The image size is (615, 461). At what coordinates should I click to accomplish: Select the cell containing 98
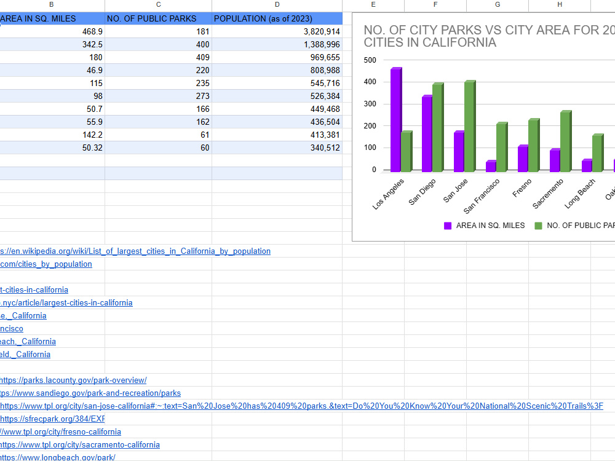[52, 96]
